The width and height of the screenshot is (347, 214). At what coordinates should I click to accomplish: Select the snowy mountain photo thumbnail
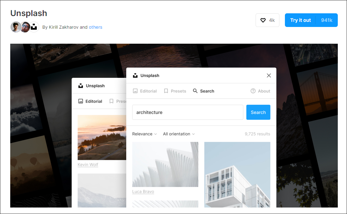point(102,190)
